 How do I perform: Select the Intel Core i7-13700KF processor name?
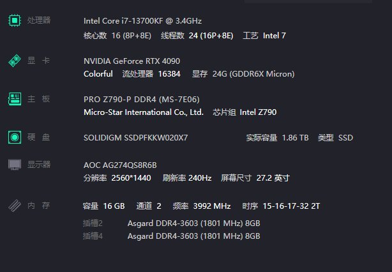click(x=143, y=20)
